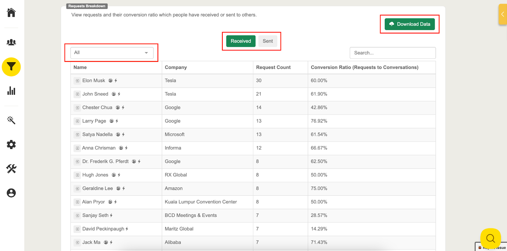507x251 pixels.
Task: Open the wrench and hammer tools icon
Action: coord(11,169)
